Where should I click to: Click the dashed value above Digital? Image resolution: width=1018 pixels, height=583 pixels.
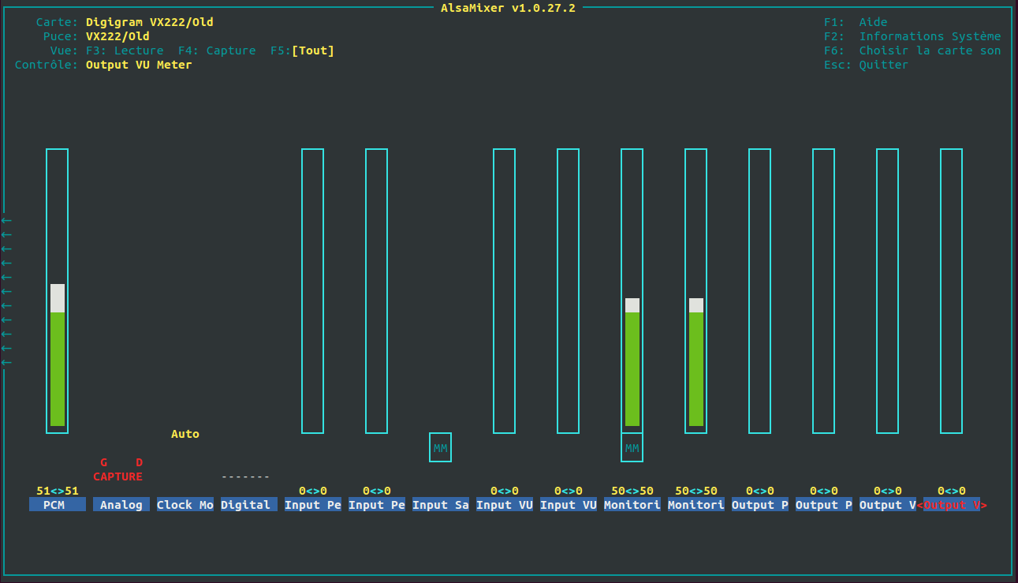246,476
